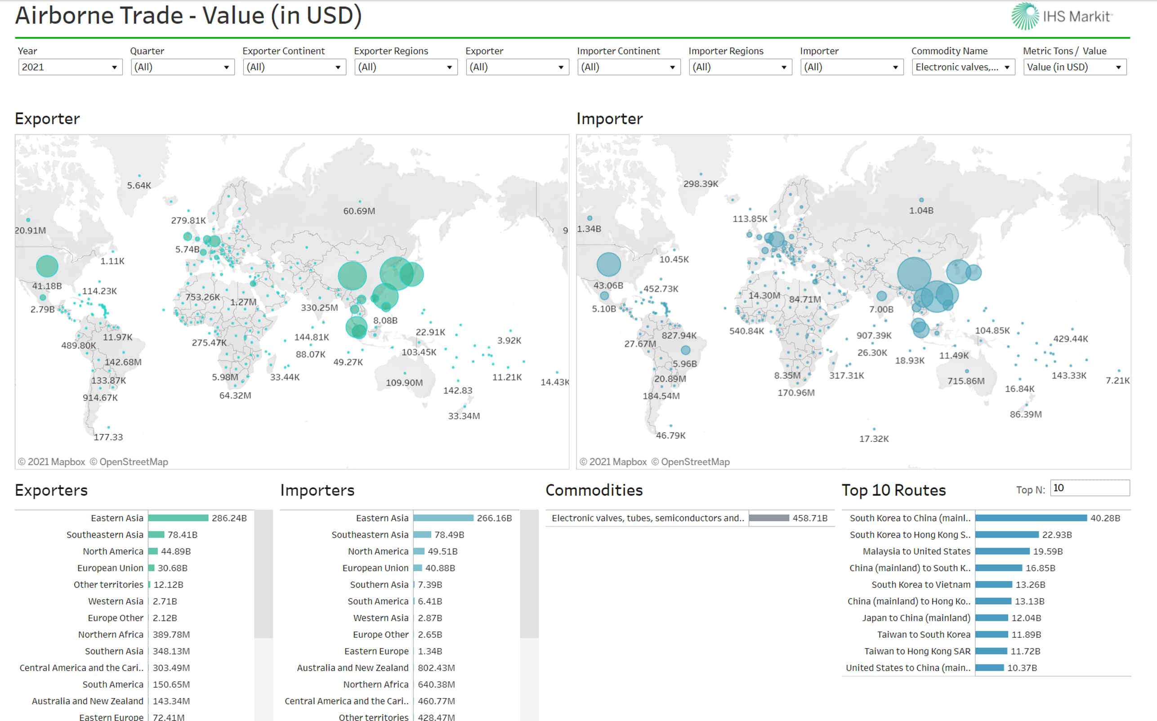The height and width of the screenshot is (721, 1157).
Task: Open the Importer Regions dropdown
Action: (740, 67)
